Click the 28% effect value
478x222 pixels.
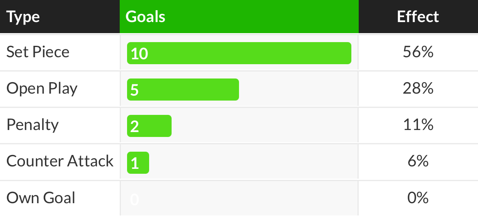coord(418,89)
